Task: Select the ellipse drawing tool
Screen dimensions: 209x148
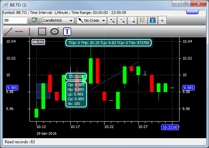Action: point(54,31)
